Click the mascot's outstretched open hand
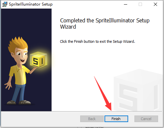The height and width of the screenshot is (128, 164). pyautogui.click(x=8, y=85)
